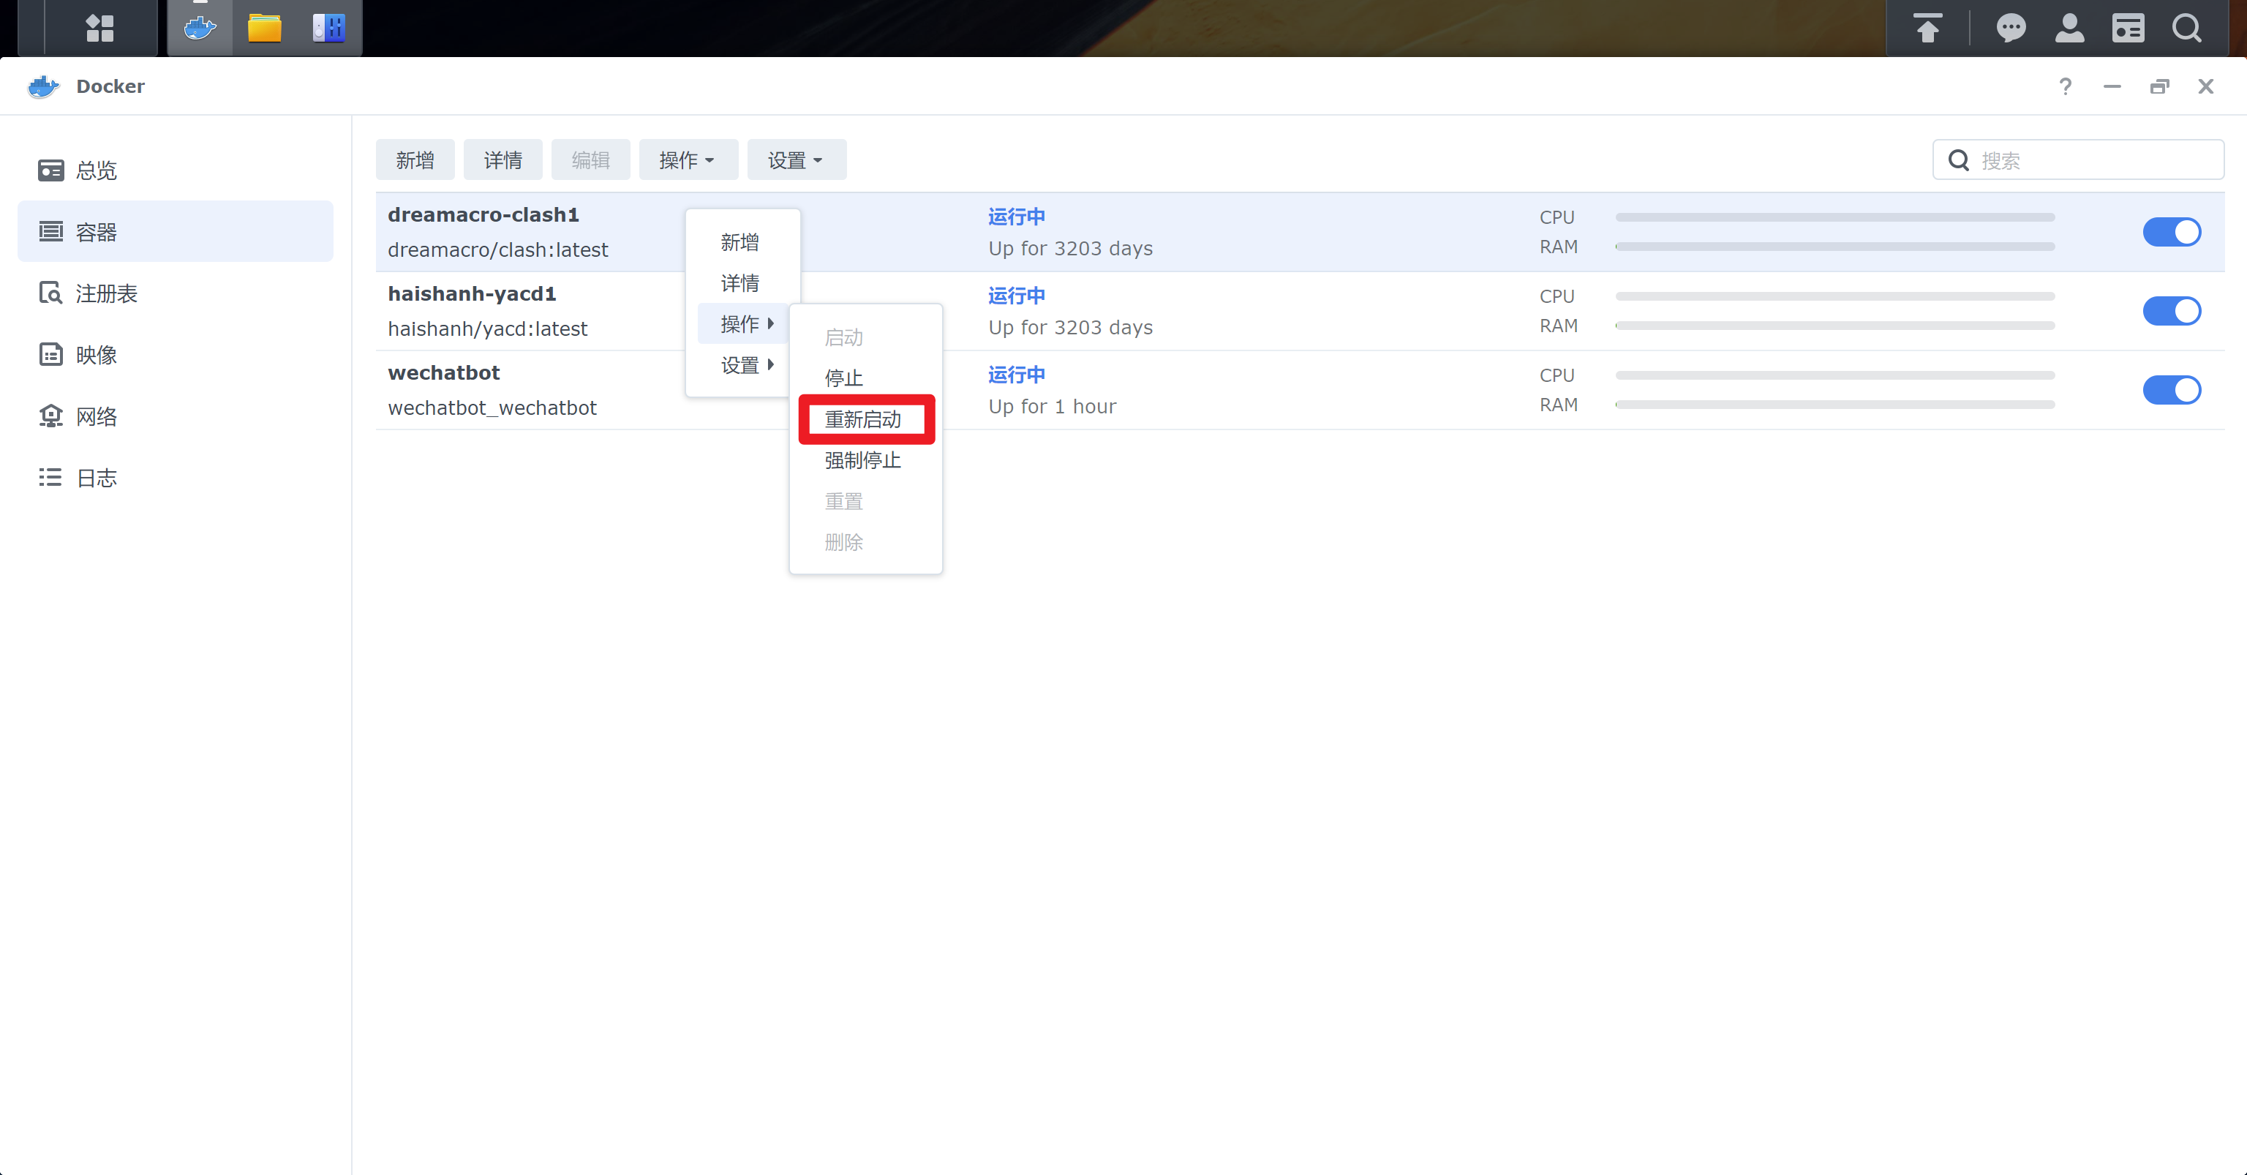
Task: Click the haishanh/yacd:latest image name
Action: pos(488,329)
